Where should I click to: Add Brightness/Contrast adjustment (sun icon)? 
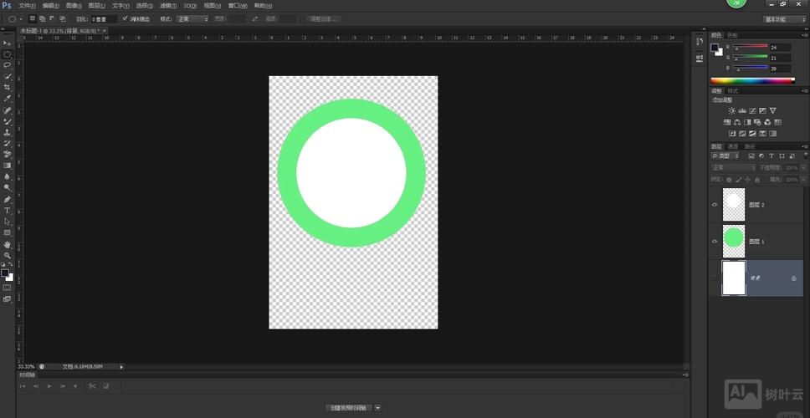click(x=731, y=110)
